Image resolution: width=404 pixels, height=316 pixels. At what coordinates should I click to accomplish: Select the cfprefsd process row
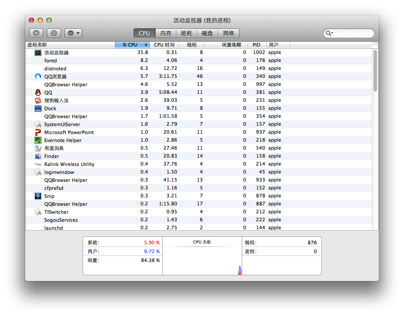click(198, 188)
